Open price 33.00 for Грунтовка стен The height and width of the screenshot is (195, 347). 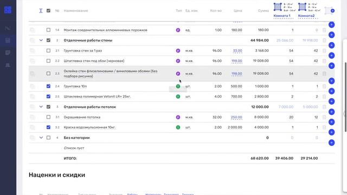(237, 50)
